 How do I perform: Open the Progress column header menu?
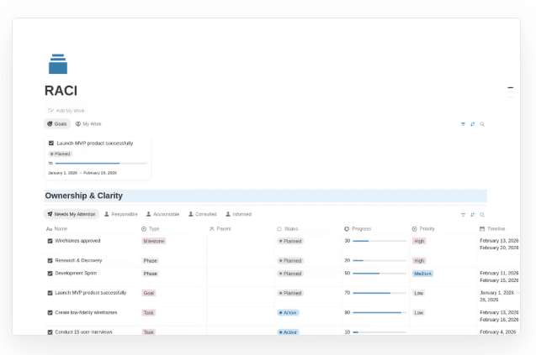(358, 229)
